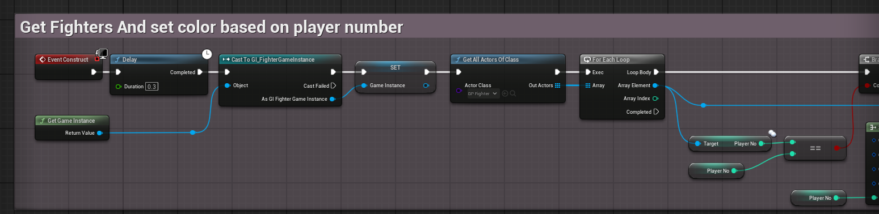Click the SET node's Game Instance input pin
This screenshot has width=879, height=214.
click(364, 85)
